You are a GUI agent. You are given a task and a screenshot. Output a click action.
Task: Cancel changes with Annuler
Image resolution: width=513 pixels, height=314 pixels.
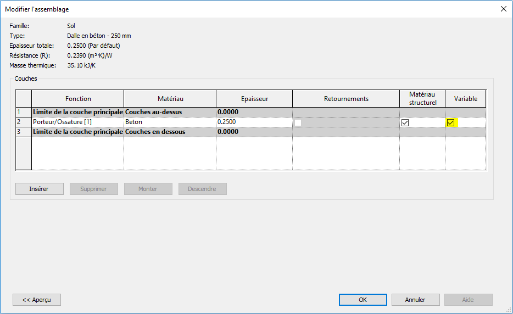click(415, 300)
